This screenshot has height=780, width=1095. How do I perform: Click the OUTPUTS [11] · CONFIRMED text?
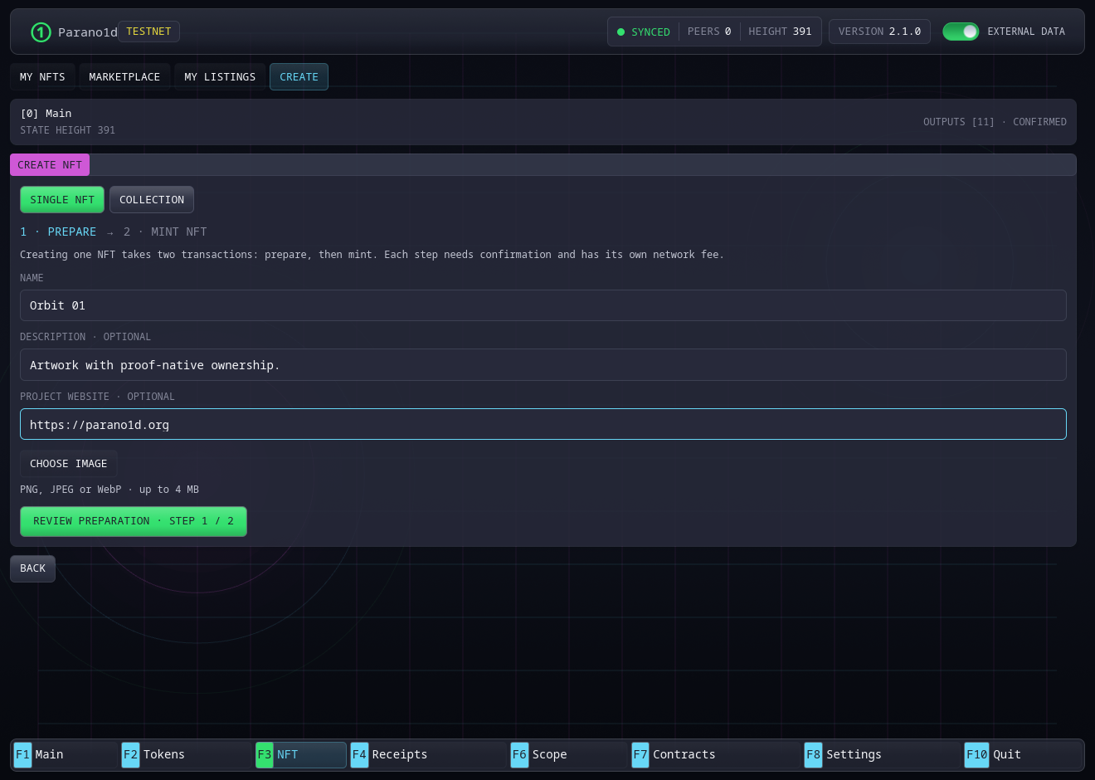pyautogui.click(x=995, y=122)
